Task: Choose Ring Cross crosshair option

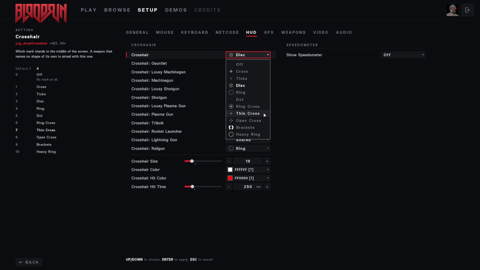Action: (248, 106)
